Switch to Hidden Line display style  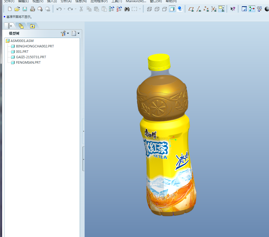click(157, 9)
